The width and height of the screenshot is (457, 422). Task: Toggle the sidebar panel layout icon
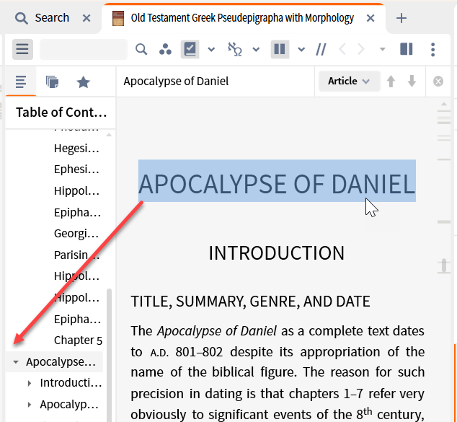[407, 49]
